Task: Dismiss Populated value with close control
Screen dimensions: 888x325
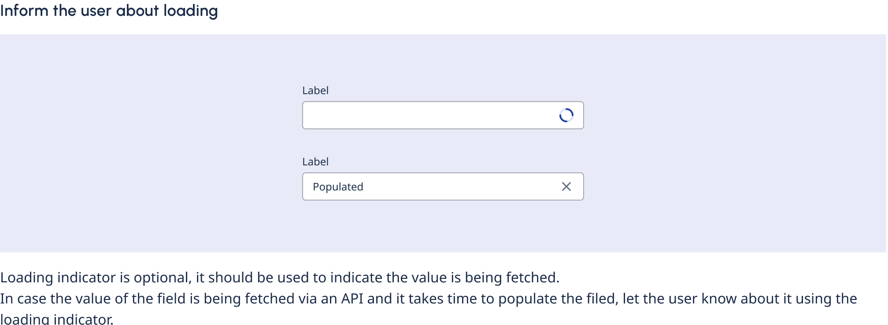Action: 567,186
